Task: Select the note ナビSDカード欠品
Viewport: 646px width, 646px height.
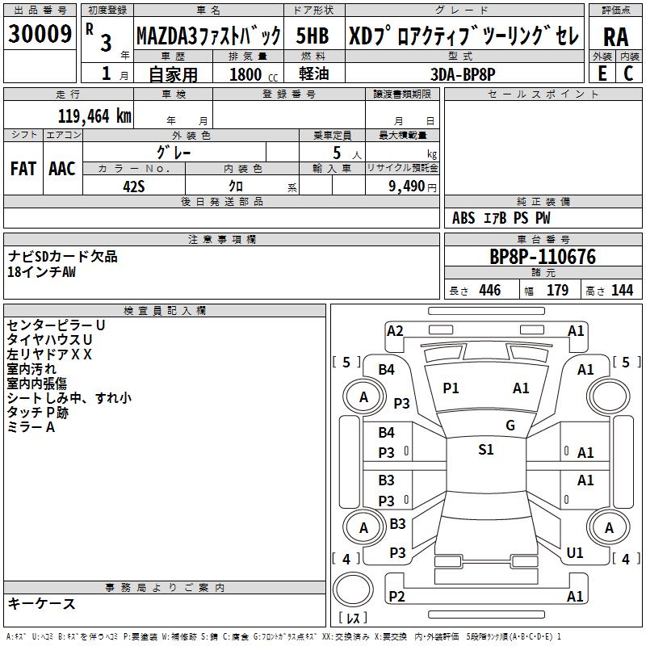Action: [63, 256]
